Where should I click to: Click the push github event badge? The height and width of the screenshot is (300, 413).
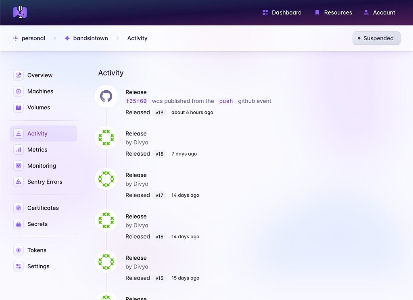226,101
